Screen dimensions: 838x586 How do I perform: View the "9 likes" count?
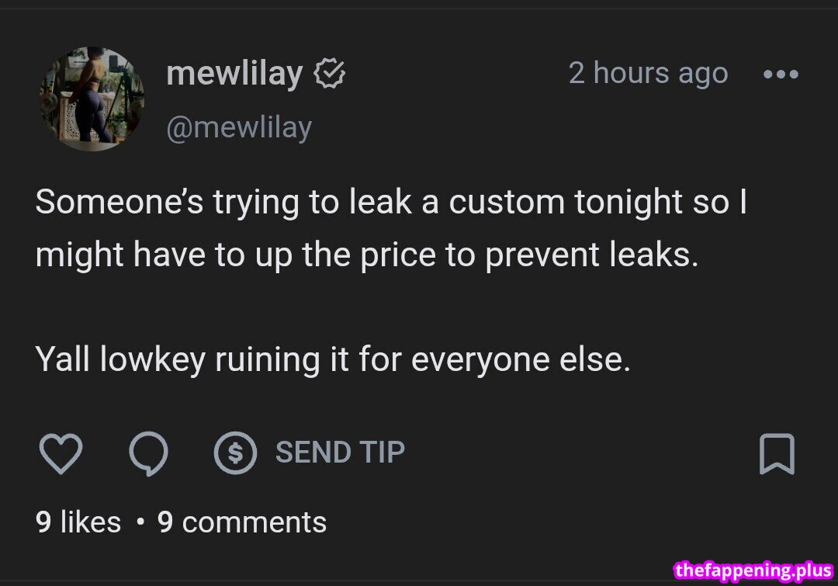point(78,522)
